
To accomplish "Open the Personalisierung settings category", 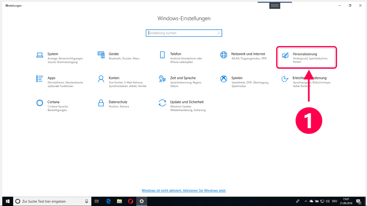I will click(307, 58).
